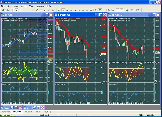
Task: Maximize the GBPUSD,H1 chart window
Action: coord(47,15)
